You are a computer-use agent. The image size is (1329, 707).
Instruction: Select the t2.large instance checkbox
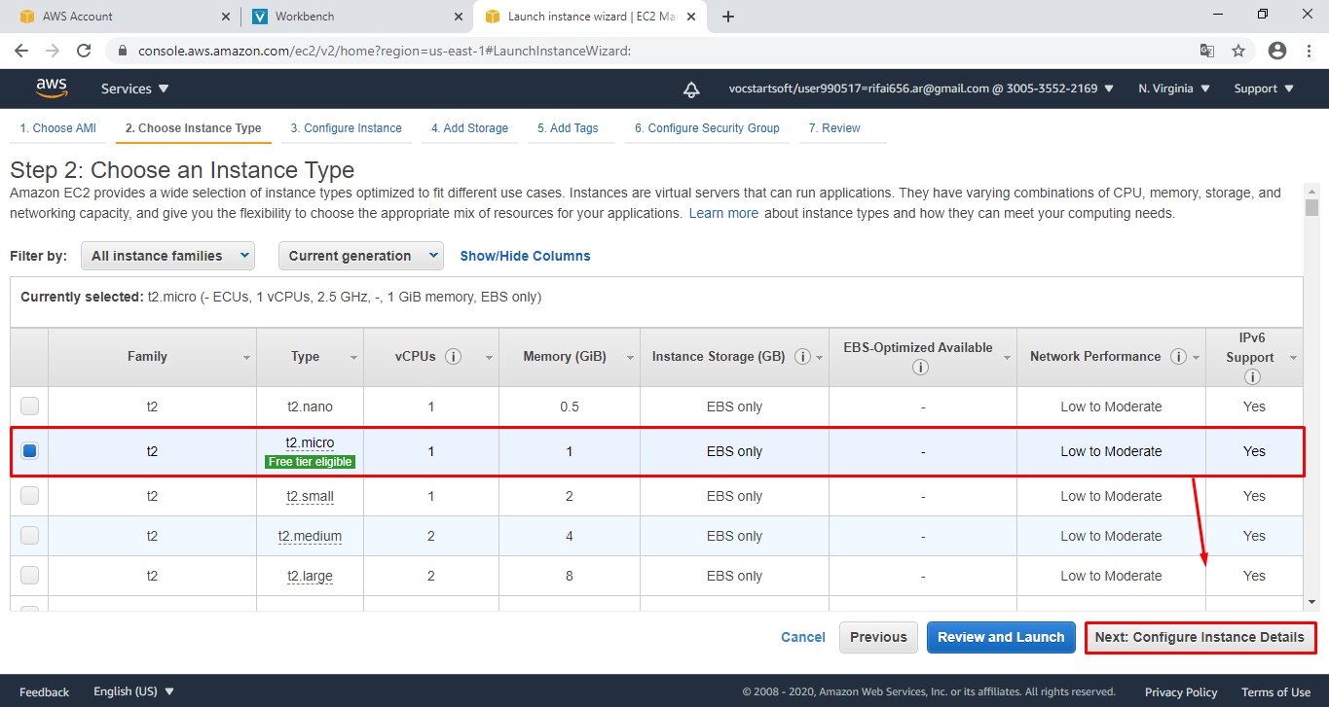pos(30,576)
